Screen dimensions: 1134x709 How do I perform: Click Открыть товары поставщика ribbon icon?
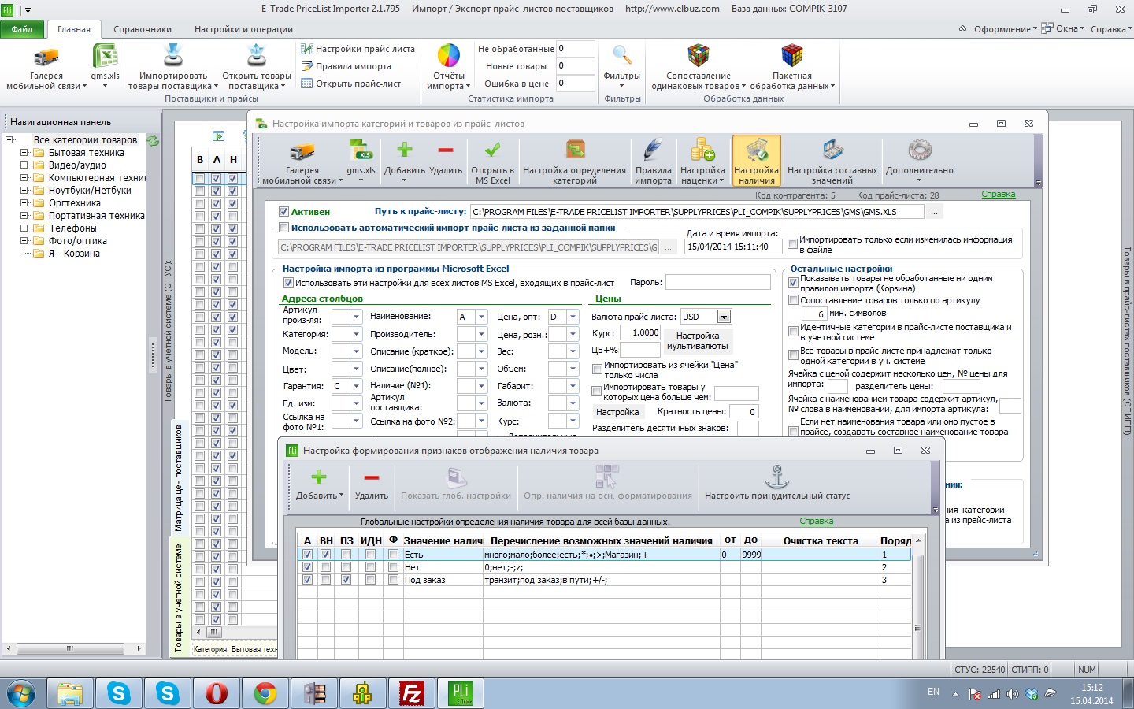(257, 68)
